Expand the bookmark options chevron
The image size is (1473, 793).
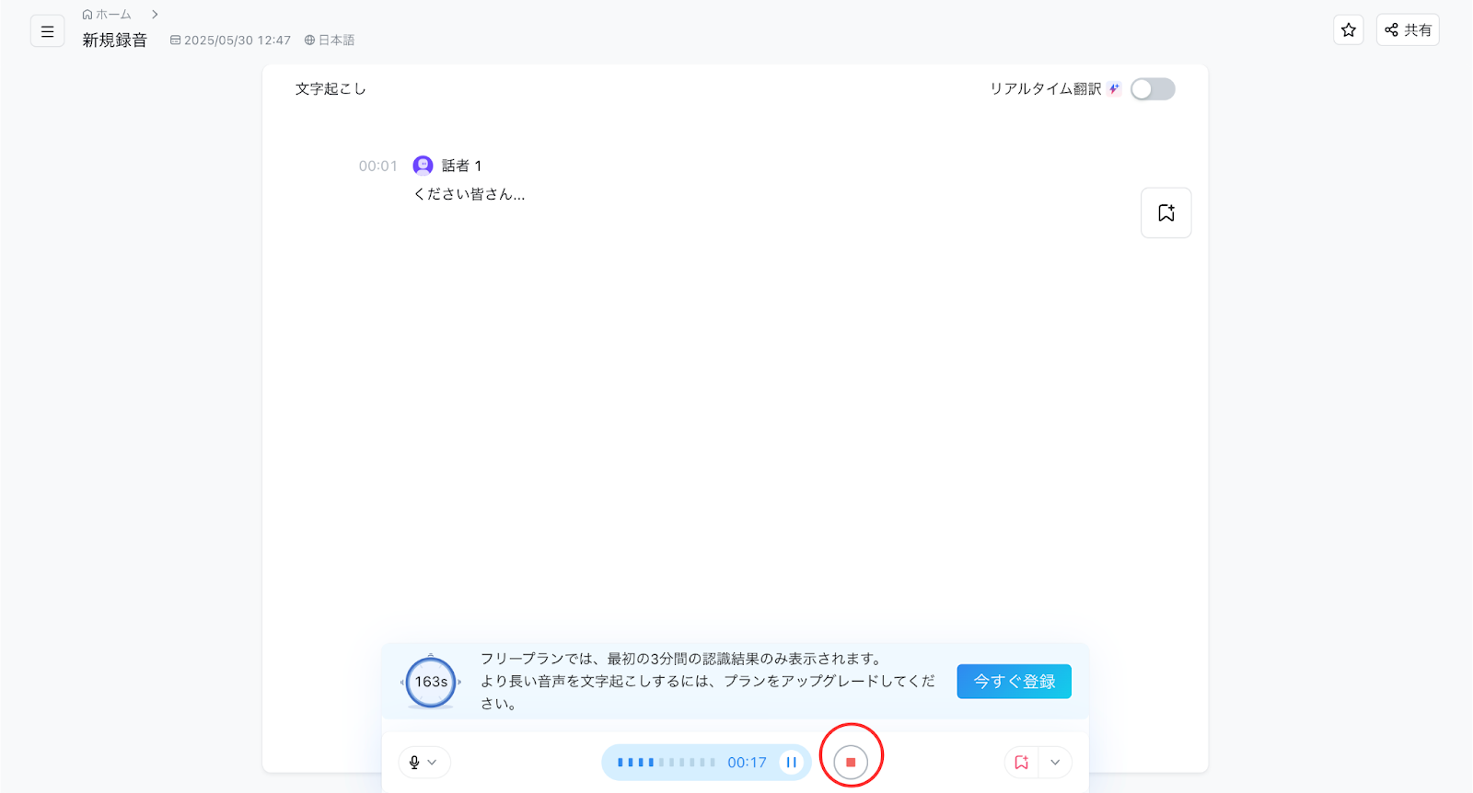coord(1055,763)
